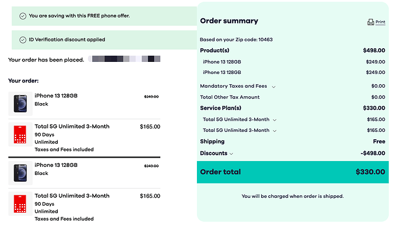Expand the Discounts chevron
Screen dimensions: 395x235
(231, 154)
